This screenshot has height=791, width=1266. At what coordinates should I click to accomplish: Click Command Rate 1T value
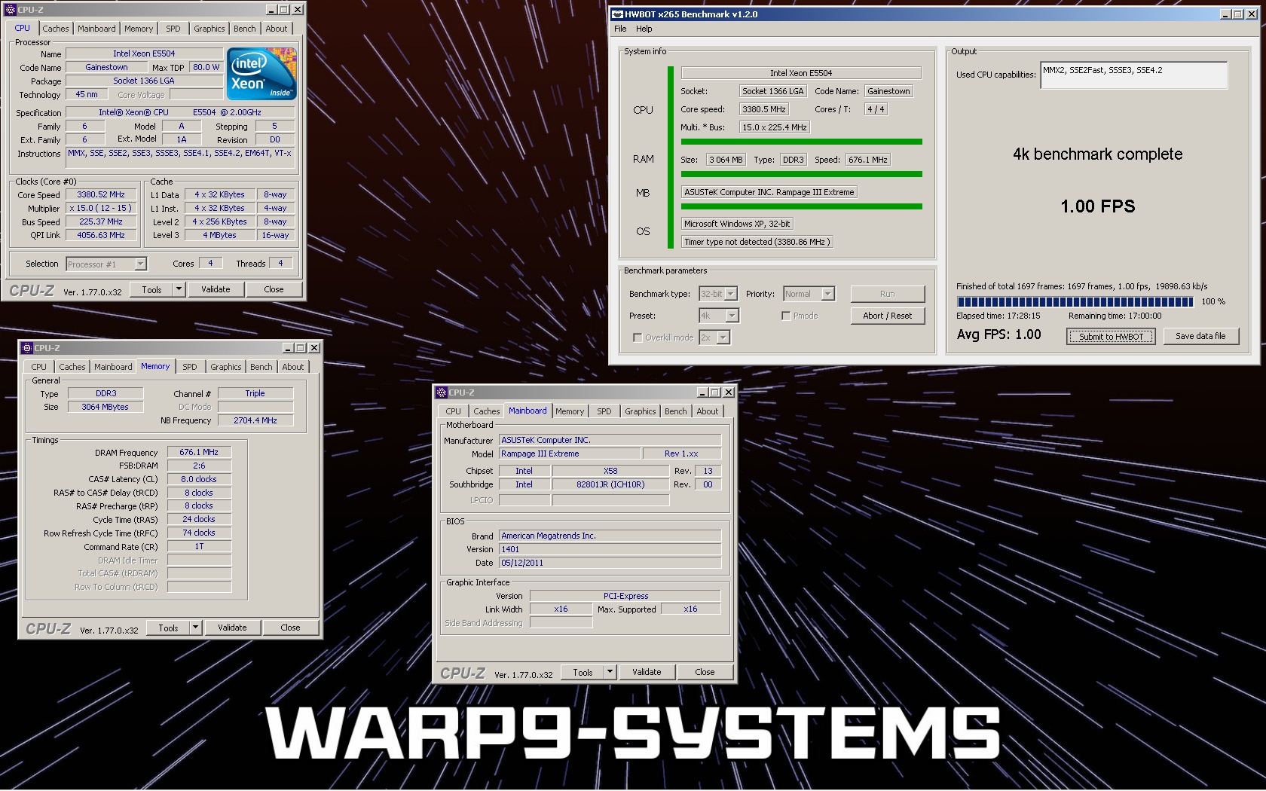199,546
